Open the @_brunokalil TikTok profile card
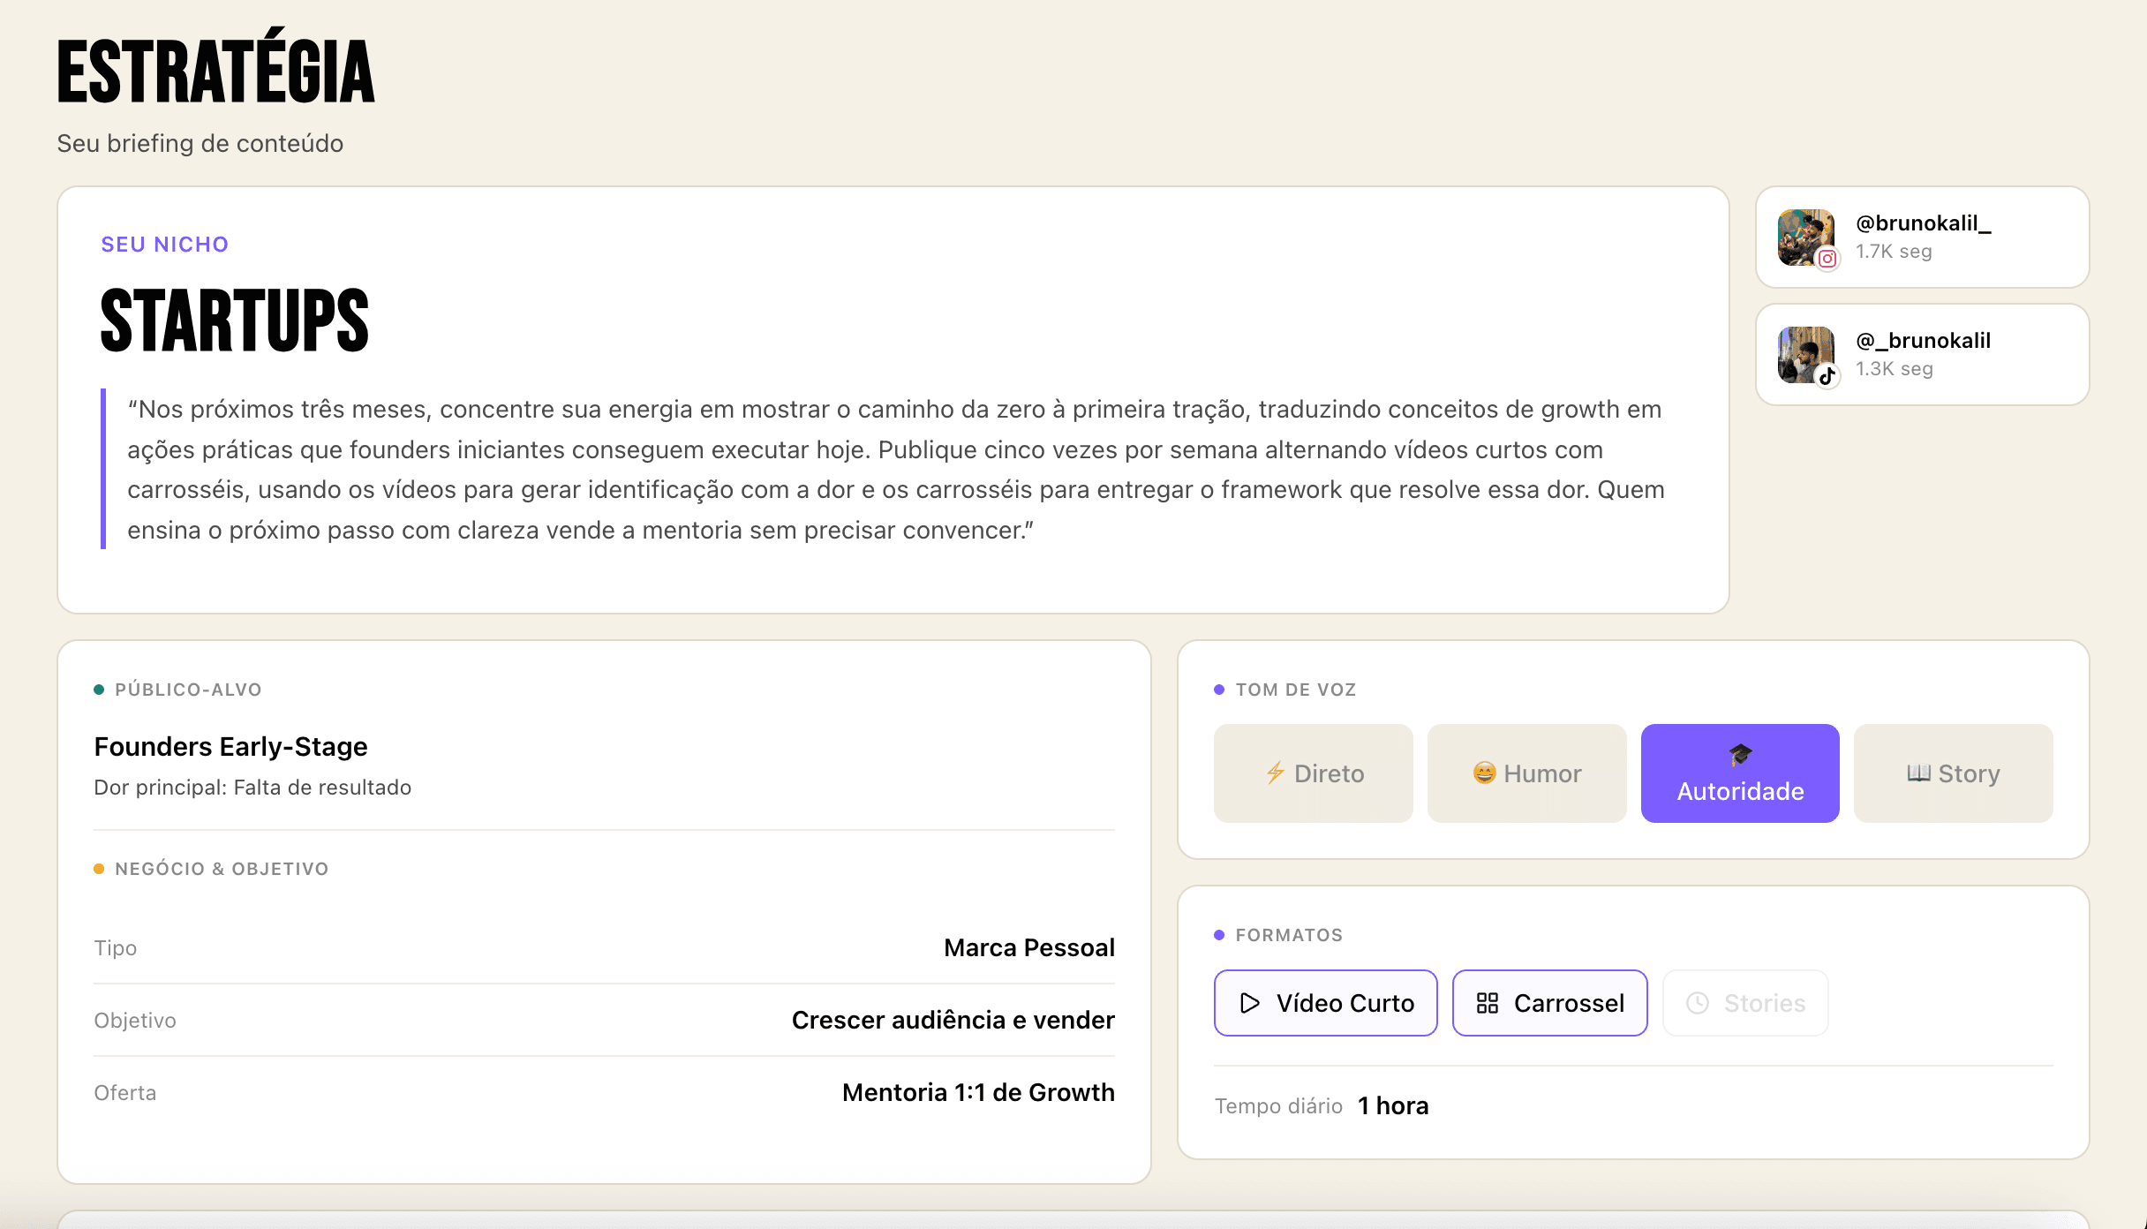This screenshot has height=1229, width=2147. coord(1921,354)
